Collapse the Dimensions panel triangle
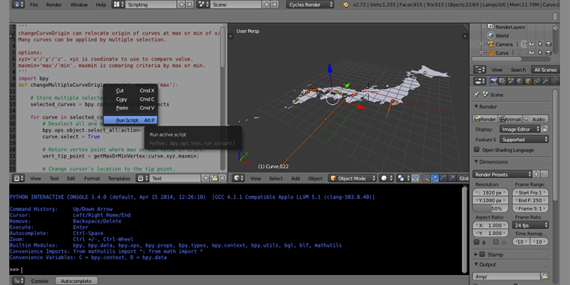Image resolution: width=570 pixels, height=285 pixels. 476,162
